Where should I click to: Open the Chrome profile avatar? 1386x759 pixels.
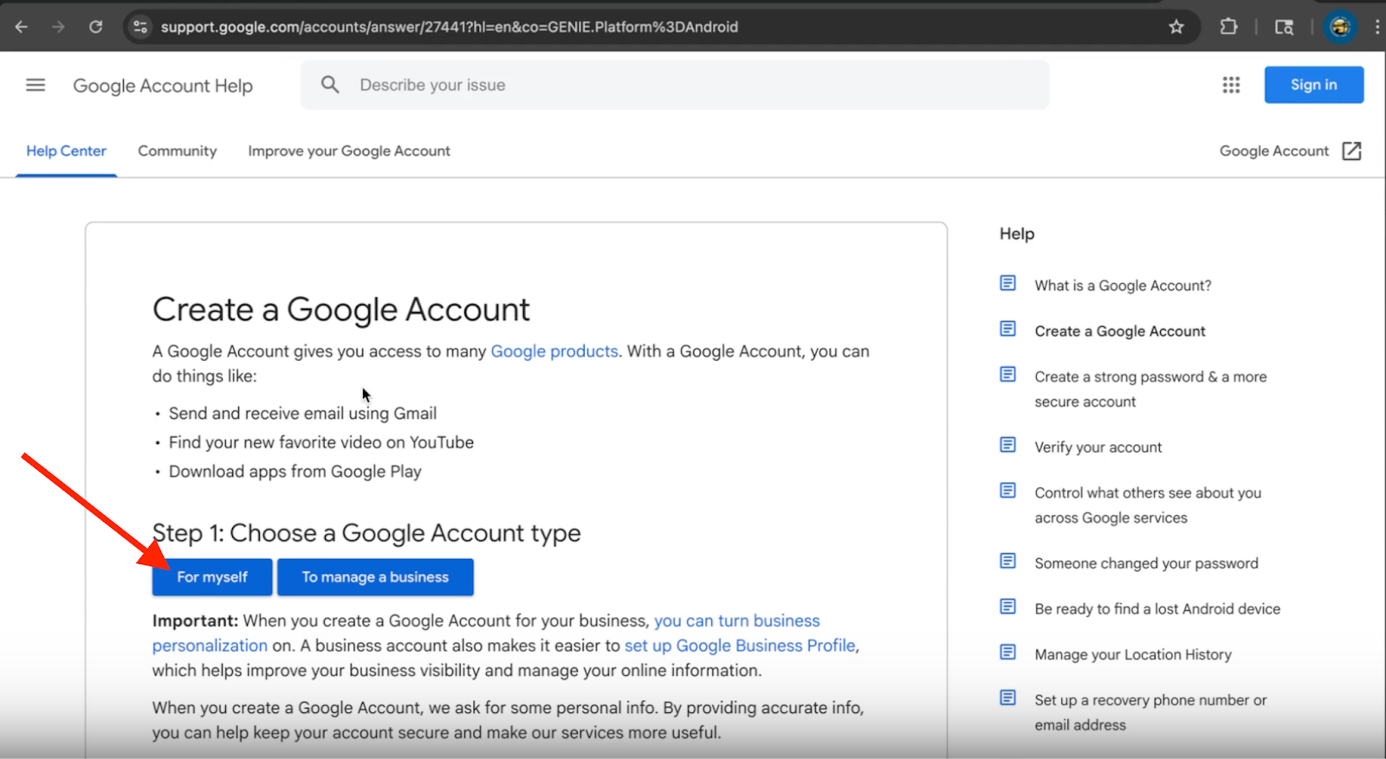coord(1340,27)
